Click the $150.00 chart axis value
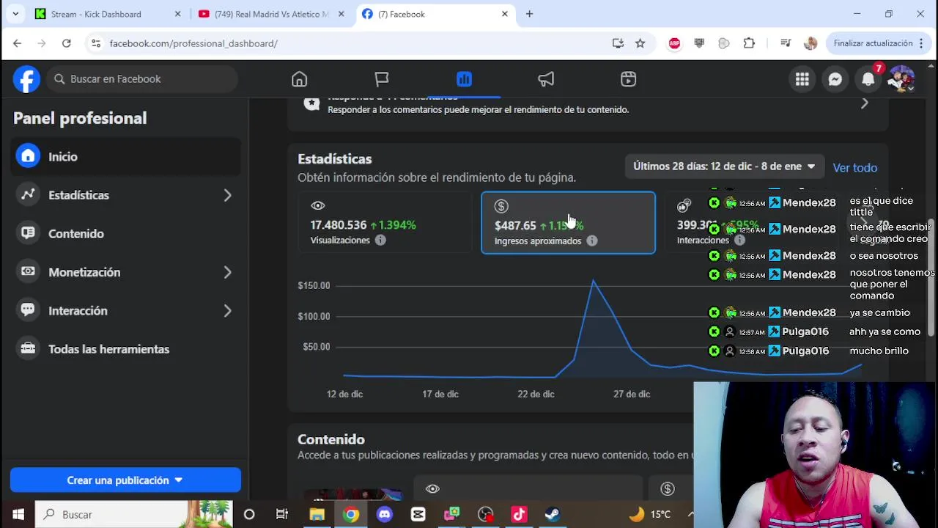The height and width of the screenshot is (528, 938). click(314, 285)
